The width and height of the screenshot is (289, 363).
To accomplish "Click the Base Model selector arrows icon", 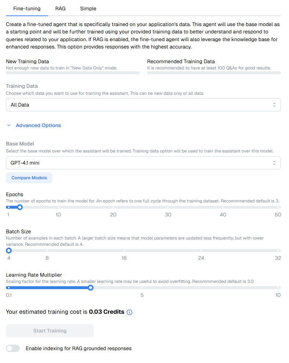I will pyautogui.click(x=274, y=163).
